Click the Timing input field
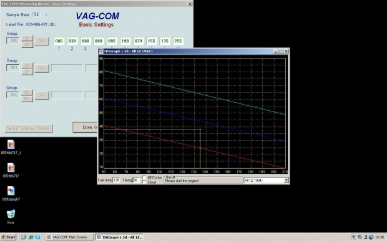 (136, 180)
